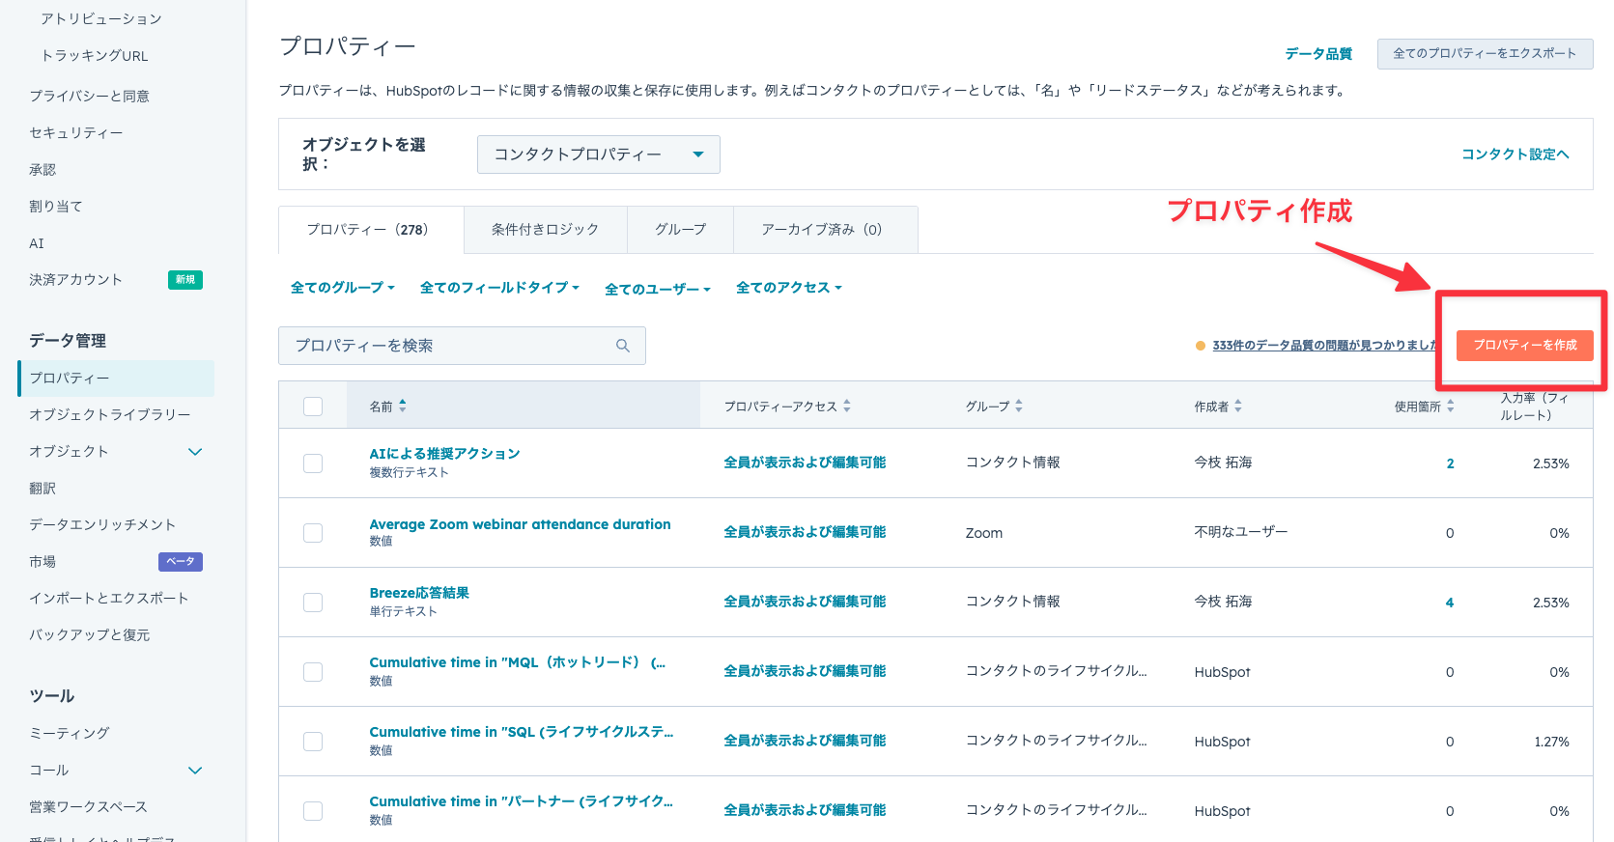Screen dimensions: 1614x842
Task: Open the 全てのフィールドタイプ filter dropdown
Action: pos(499,288)
